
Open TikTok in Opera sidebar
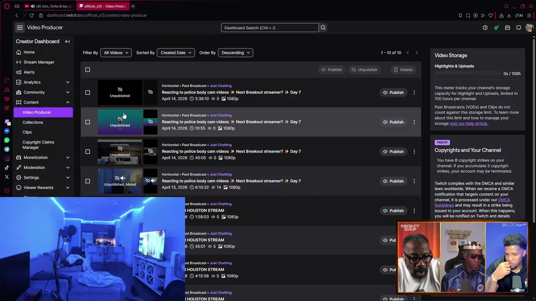click(7, 168)
